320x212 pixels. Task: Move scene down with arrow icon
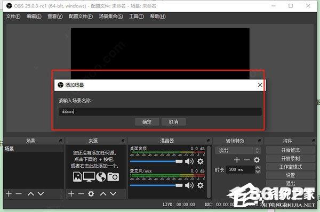[x=41, y=194]
